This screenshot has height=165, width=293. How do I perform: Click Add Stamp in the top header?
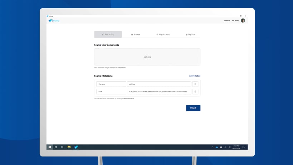pos(235,20)
